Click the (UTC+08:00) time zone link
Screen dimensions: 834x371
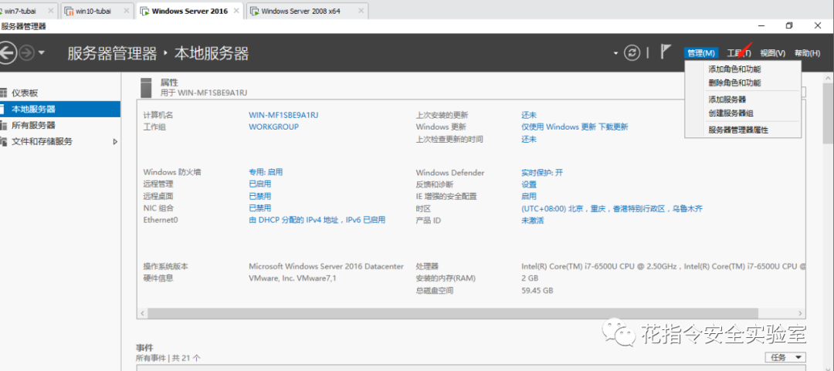tap(612, 208)
